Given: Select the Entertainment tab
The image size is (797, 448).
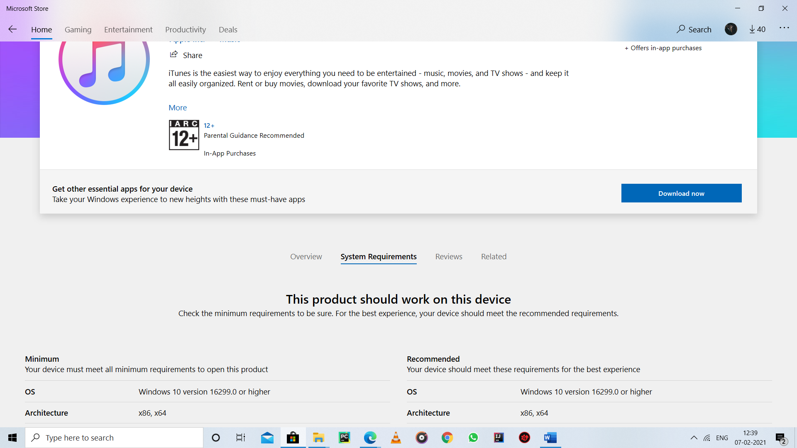Looking at the screenshot, I should coord(128,29).
